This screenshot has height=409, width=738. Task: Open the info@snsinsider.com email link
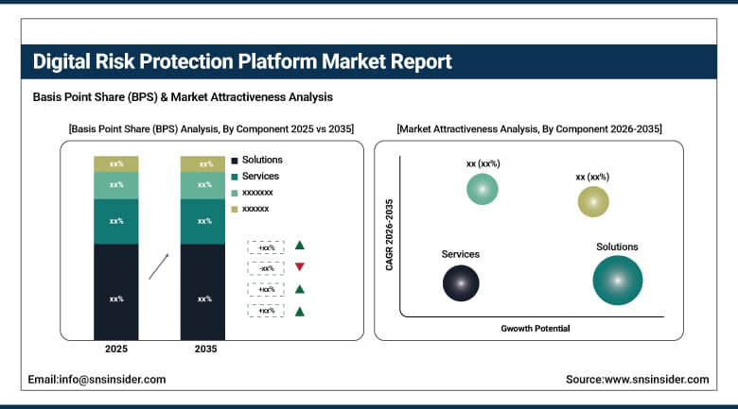coord(112,380)
